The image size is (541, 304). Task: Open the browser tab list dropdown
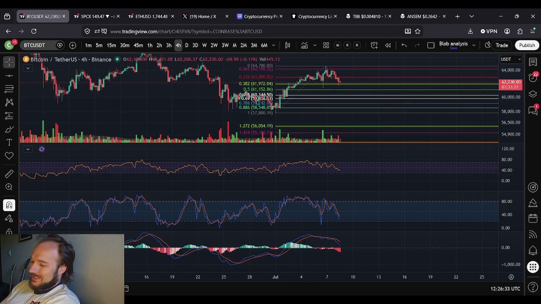click(471, 16)
